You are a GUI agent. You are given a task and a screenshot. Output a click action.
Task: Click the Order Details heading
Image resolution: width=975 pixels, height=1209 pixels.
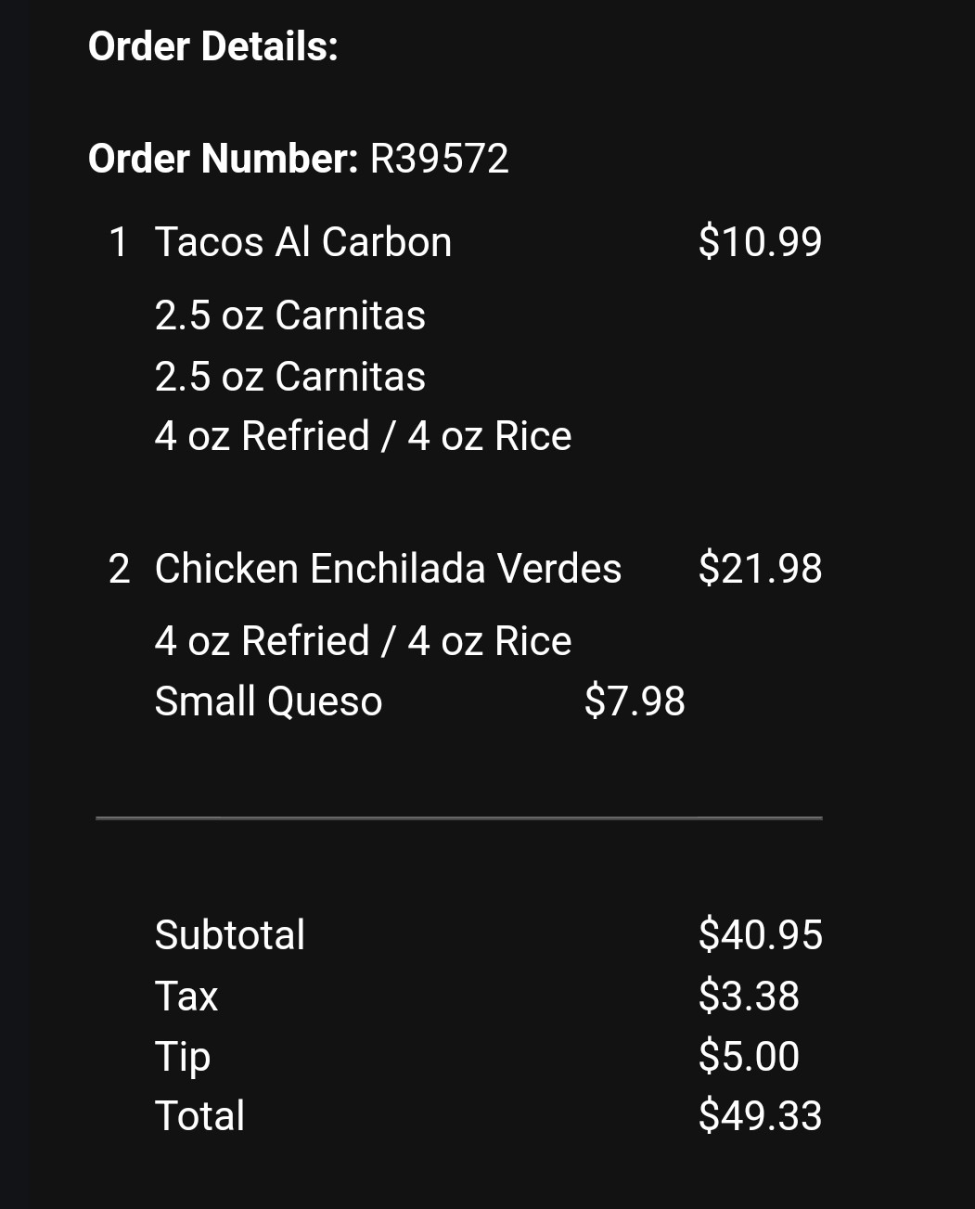(x=212, y=46)
